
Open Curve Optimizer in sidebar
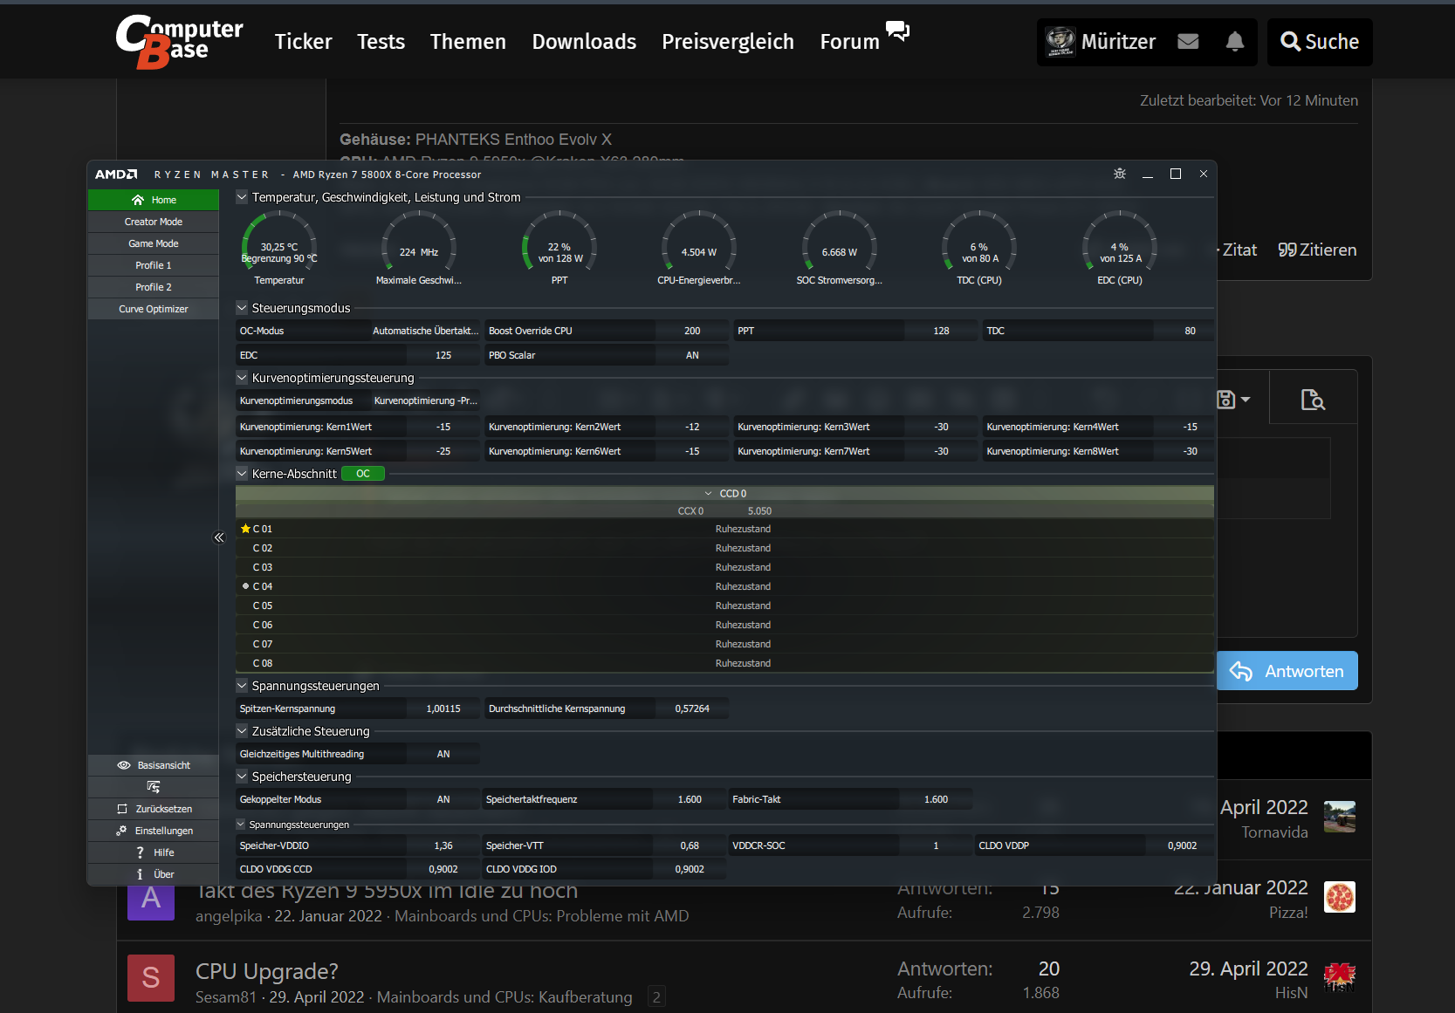click(154, 309)
